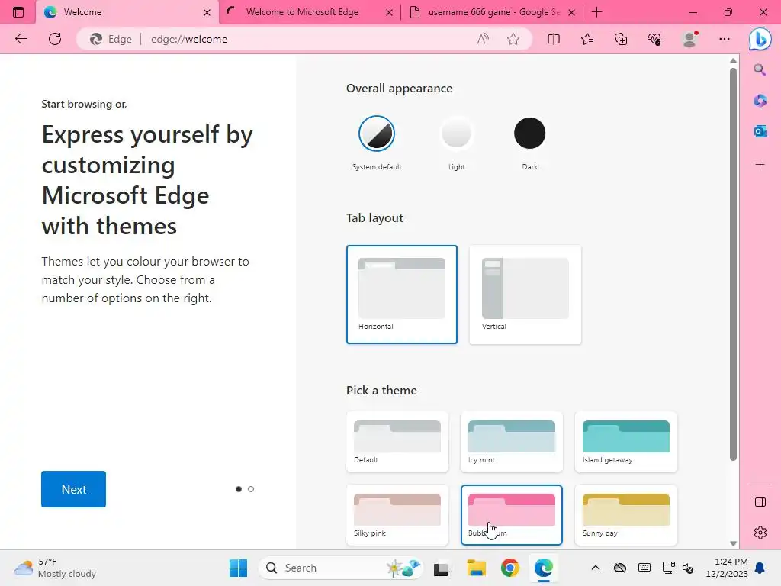Viewport: 781px width, 586px height.
Task: Refresh the welcome page
Action: pyautogui.click(x=55, y=39)
